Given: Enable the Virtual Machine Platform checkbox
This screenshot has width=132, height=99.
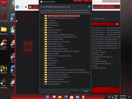Looking at the screenshot, I should pyautogui.click(x=44, y=68).
